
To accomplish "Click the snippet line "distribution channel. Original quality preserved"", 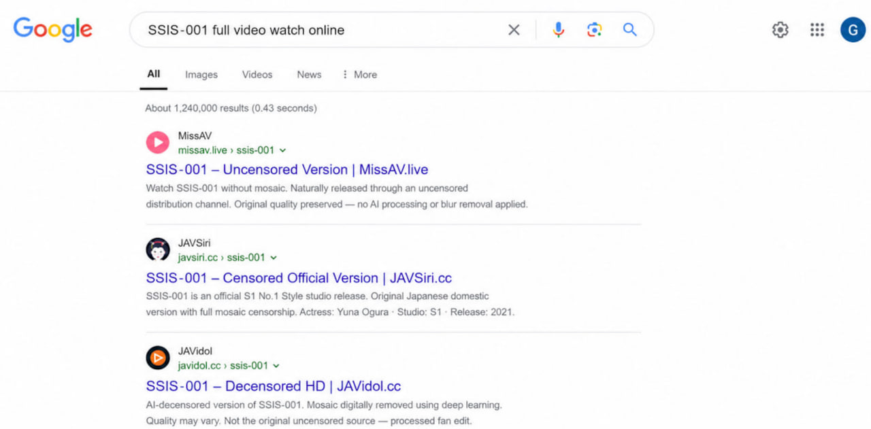I will point(337,204).
